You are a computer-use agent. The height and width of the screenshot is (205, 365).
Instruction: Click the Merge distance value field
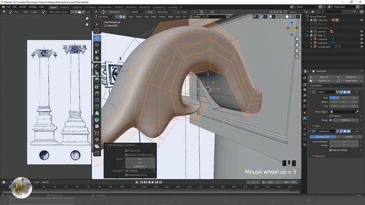tap(346, 120)
